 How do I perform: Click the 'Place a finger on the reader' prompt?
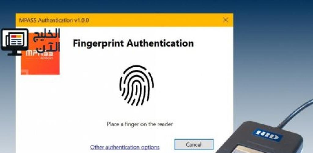coord(140,124)
